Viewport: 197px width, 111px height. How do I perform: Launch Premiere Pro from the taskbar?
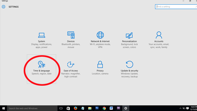click(119, 108)
